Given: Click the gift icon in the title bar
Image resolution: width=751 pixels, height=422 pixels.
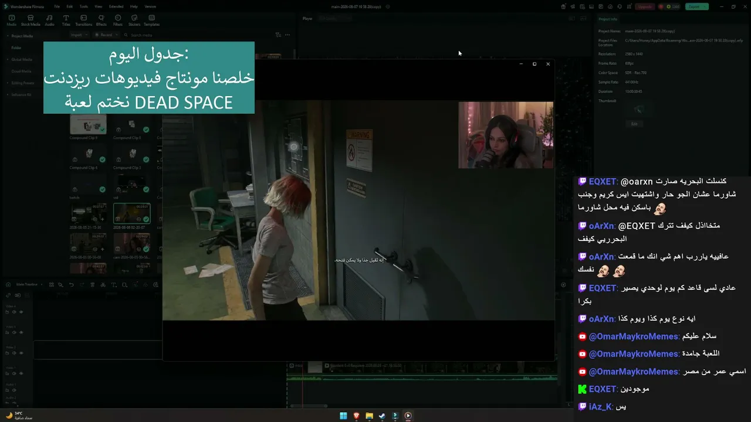Looking at the screenshot, I should (x=564, y=6).
